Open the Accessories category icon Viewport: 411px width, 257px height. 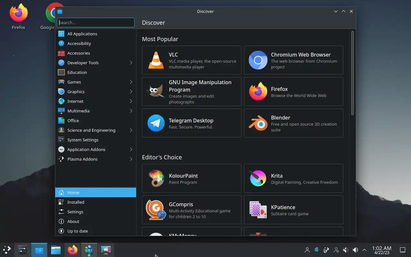tap(61, 53)
